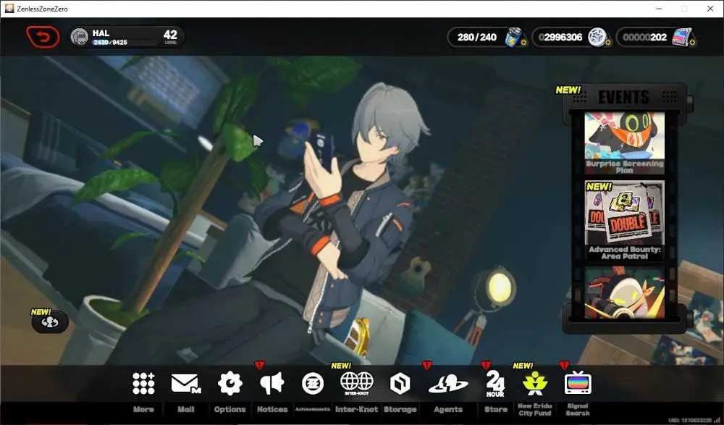Open the More grid menu icon
Screen dimensions: 724x425
[x=143, y=384]
